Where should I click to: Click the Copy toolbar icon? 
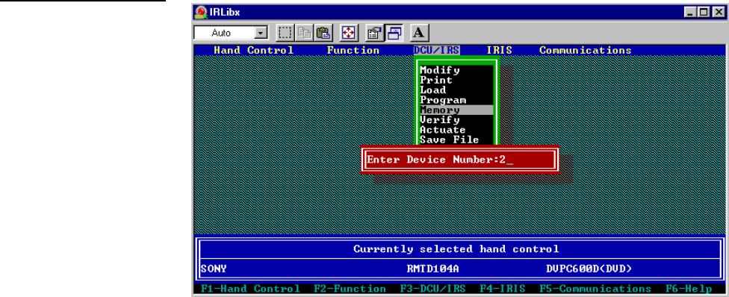click(x=304, y=33)
